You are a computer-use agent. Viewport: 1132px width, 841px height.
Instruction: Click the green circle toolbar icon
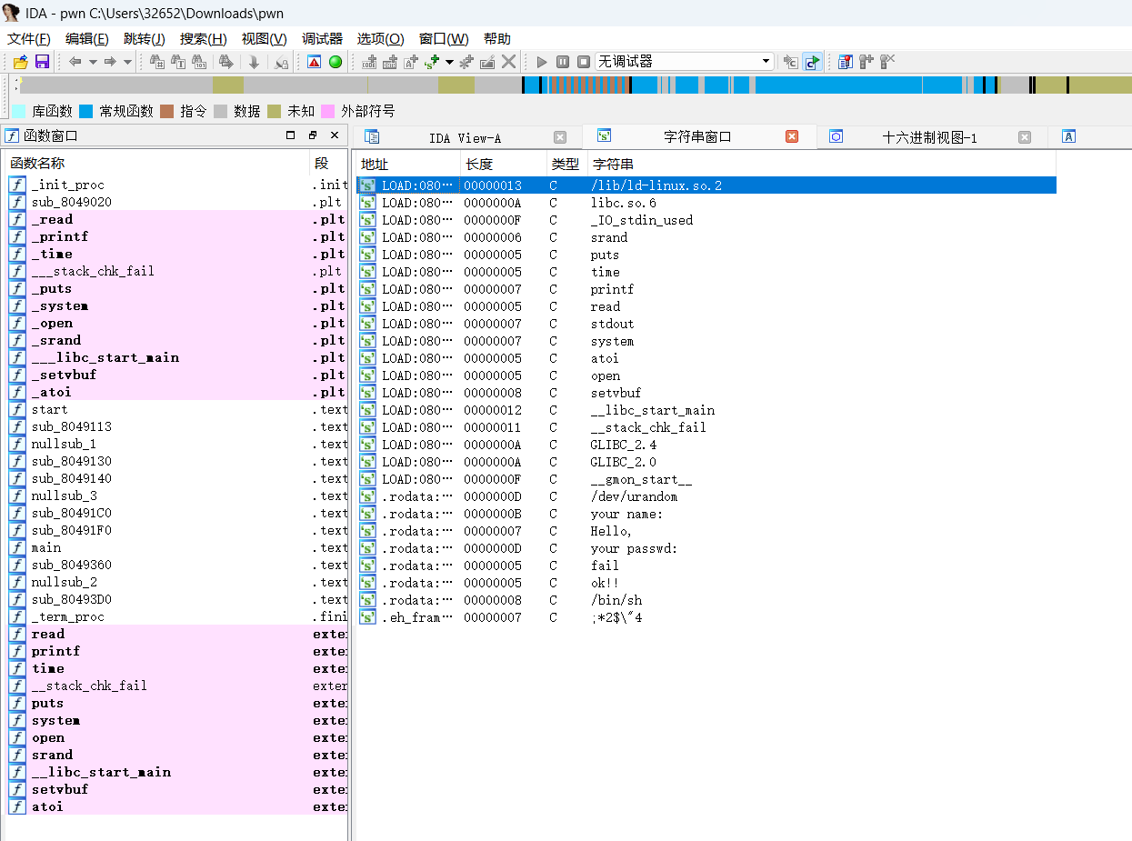336,62
